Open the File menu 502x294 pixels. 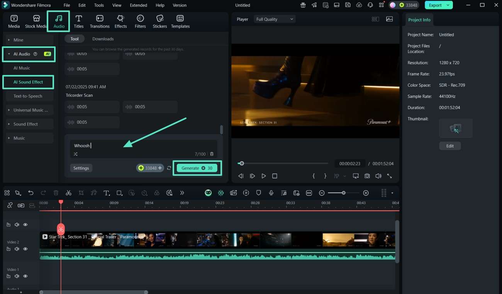coord(67,5)
